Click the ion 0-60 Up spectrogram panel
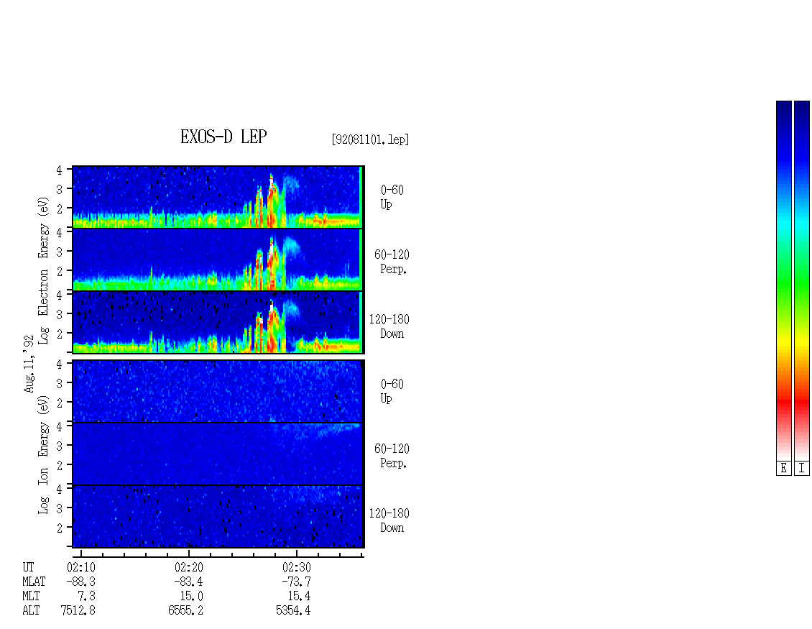 pos(218,391)
